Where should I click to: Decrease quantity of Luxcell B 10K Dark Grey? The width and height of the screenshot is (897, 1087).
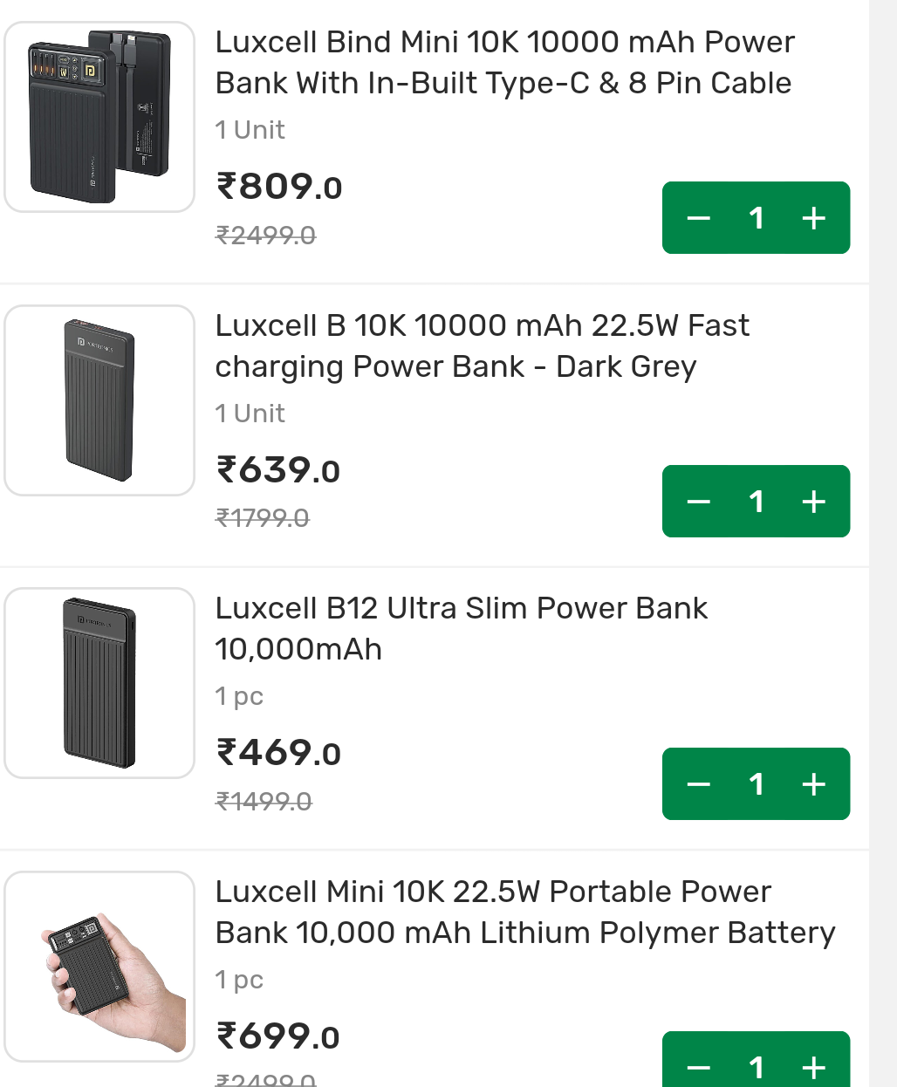698,501
